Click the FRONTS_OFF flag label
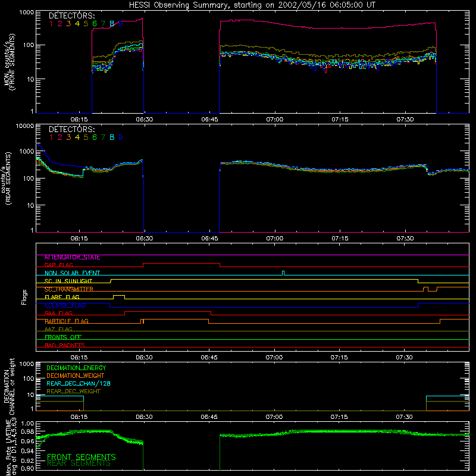476x476 pixels. [63, 337]
